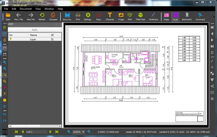Click the Save As toolbar icon
The image size is (217, 137).
[67, 17]
